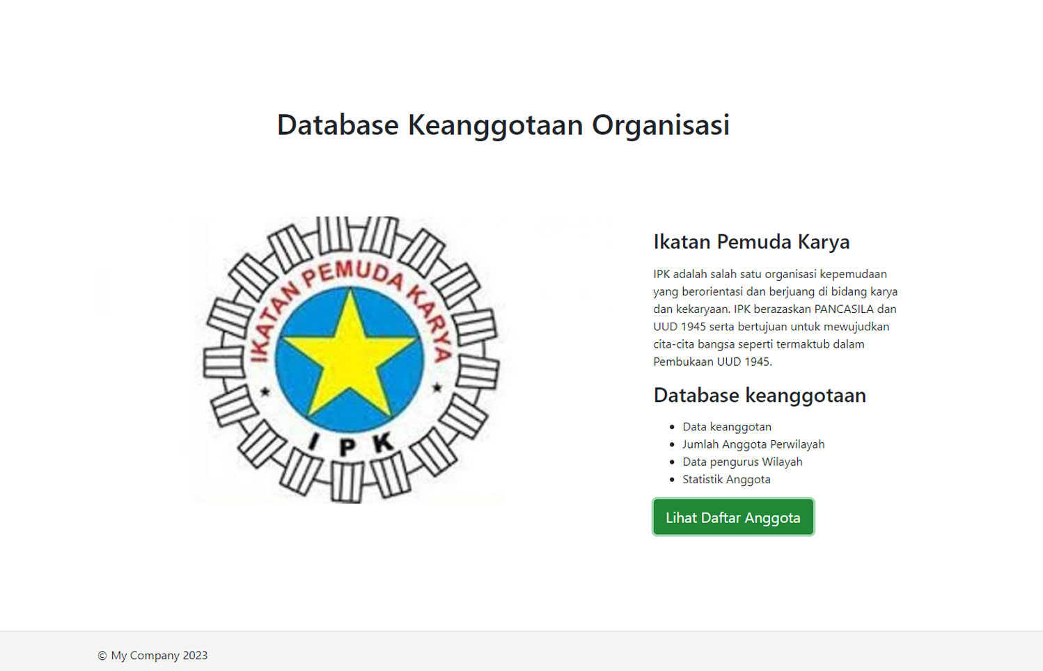
Task: Select the Data keanggotan list item
Action: [x=726, y=427]
